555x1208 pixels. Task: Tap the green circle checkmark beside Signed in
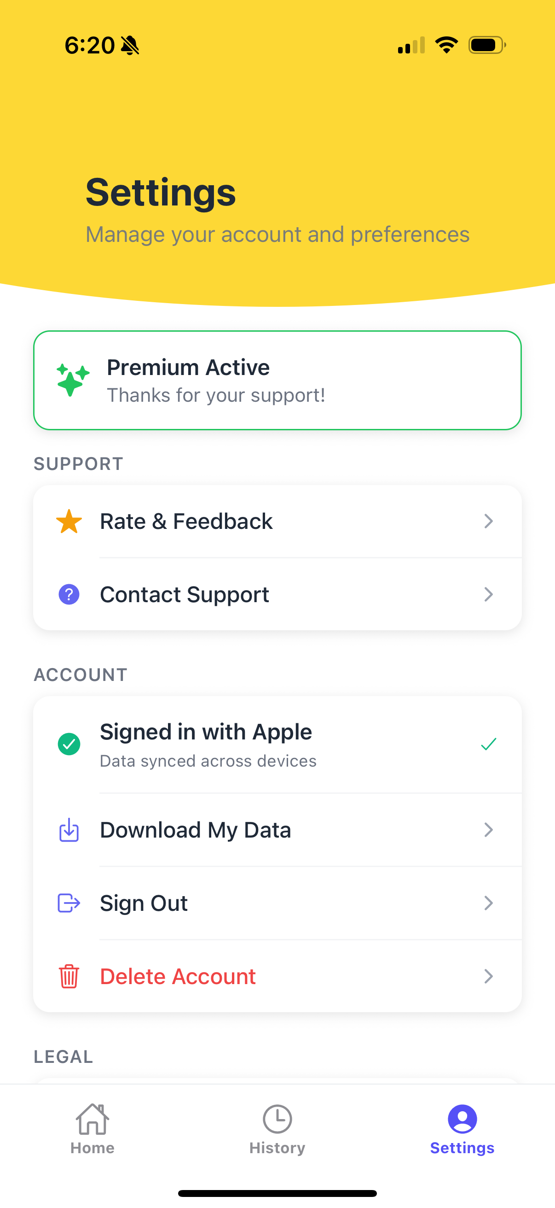click(69, 744)
